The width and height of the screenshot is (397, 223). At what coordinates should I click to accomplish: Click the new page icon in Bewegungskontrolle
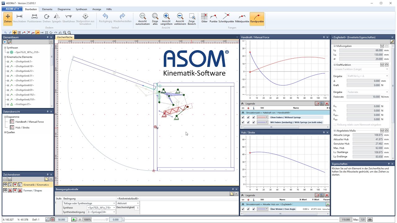[232, 194]
